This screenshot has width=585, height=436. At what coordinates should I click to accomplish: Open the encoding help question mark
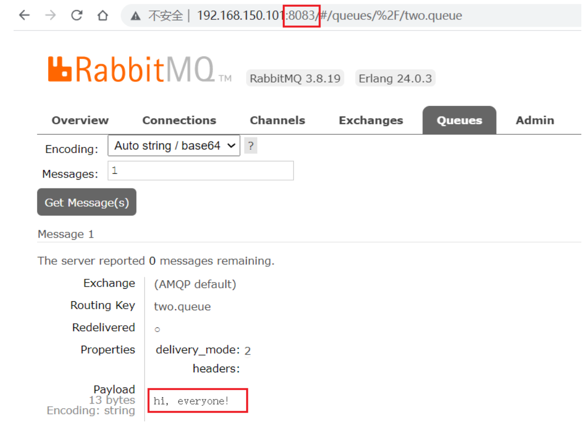251,146
